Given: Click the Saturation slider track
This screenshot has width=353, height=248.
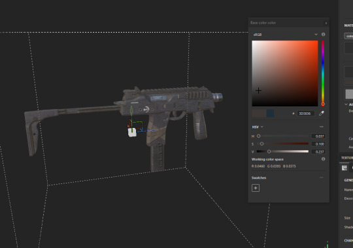Looking at the screenshot, I should [x=283, y=144].
